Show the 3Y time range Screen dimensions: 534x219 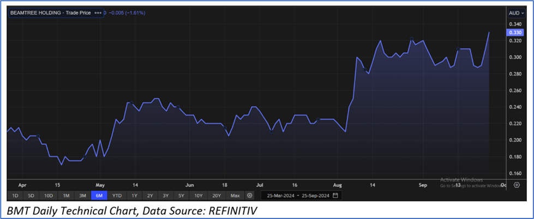[166, 195]
